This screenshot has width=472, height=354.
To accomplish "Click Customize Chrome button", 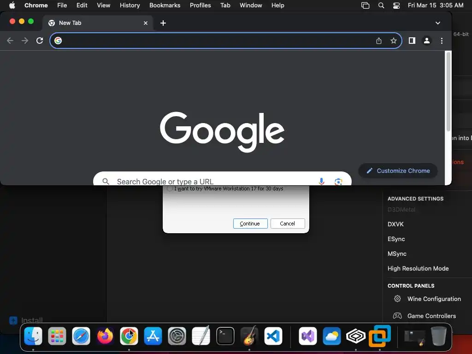I will (x=398, y=171).
